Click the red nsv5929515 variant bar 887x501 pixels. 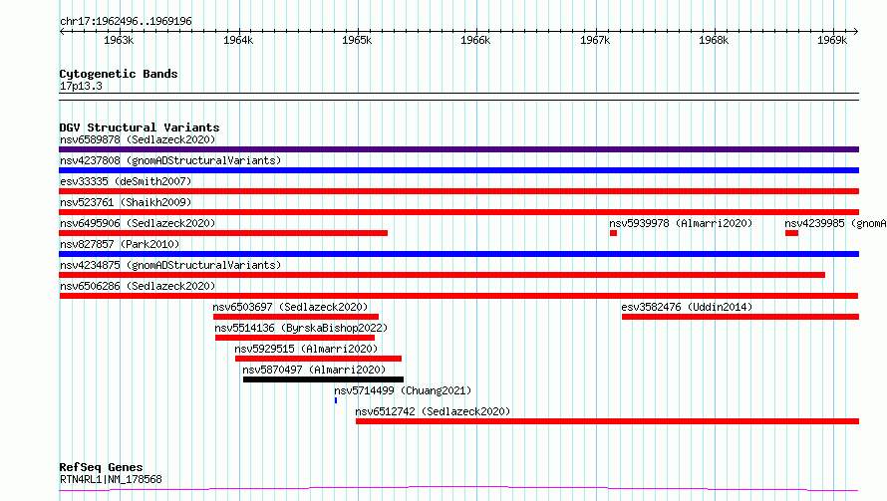pyautogui.click(x=319, y=359)
